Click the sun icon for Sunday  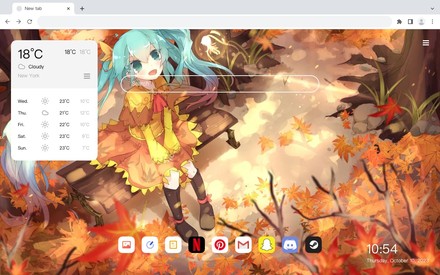pyautogui.click(x=45, y=148)
